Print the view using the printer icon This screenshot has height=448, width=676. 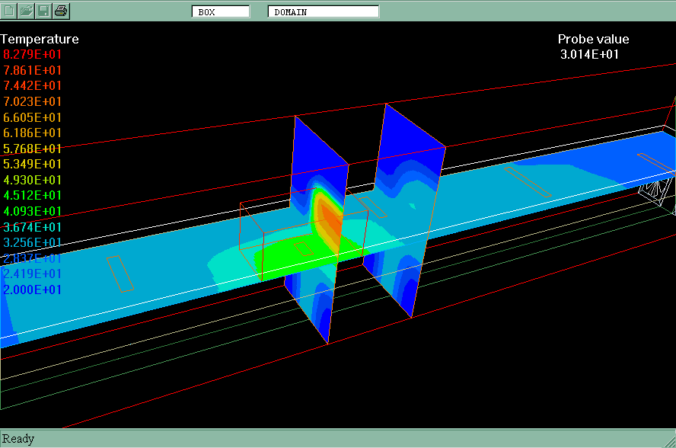coord(61,11)
